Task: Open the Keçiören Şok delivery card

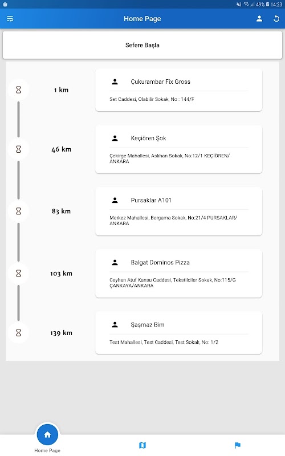Action: (x=178, y=149)
